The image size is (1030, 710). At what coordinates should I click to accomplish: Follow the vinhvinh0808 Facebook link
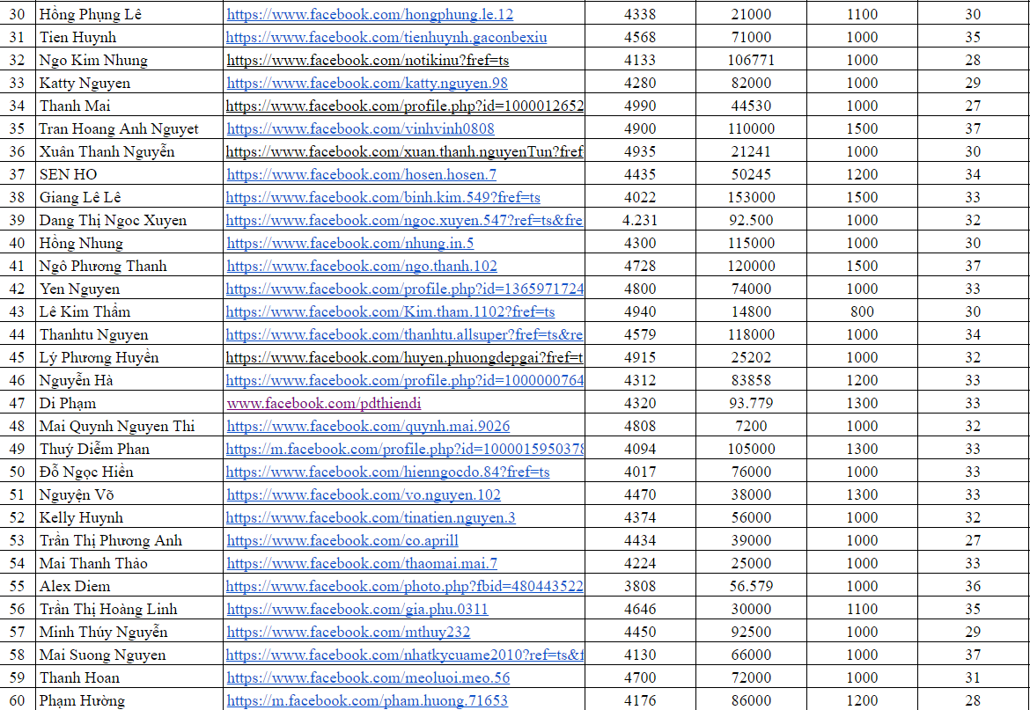[x=360, y=129]
